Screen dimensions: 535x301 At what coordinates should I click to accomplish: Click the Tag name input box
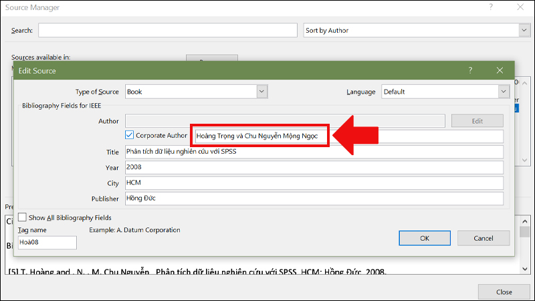click(47, 242)
